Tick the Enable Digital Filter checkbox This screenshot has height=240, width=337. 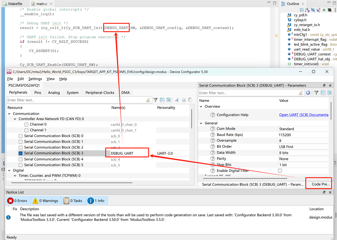[x=280, y=170]
